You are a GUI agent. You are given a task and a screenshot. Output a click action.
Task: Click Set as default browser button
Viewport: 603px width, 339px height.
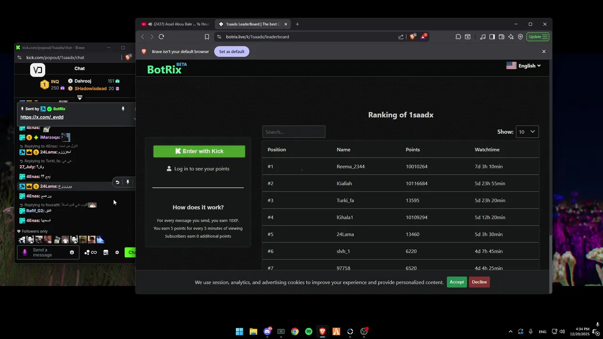[232, 51]
